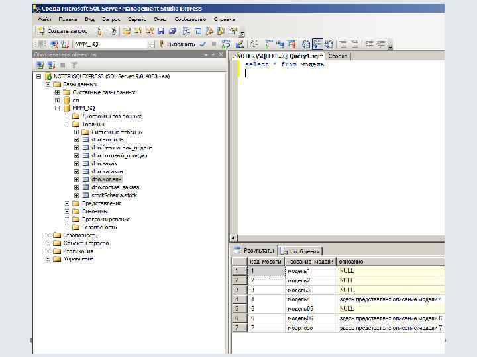The image size is (477, 357).
Task: Expand the Безопасность server folder
Action: pos(48,235)
